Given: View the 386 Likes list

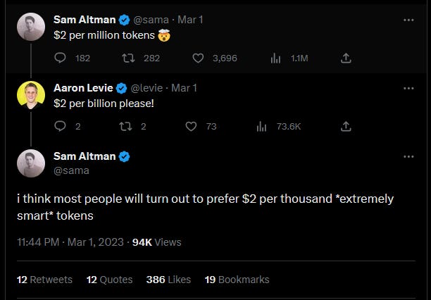Looking at the screenshot, I should point(168,280).
